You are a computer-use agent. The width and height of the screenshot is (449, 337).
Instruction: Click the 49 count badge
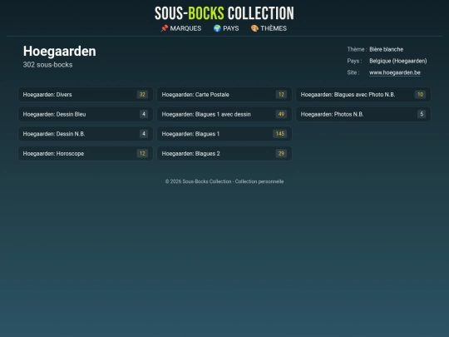click(281, 114)
